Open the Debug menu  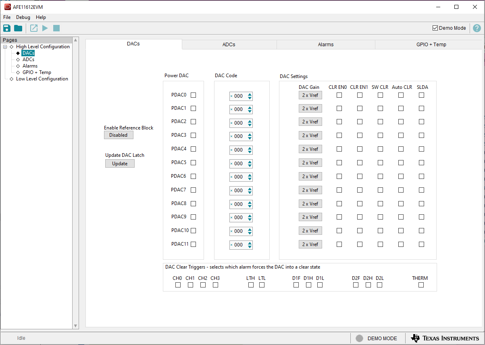pyautogui.click(x=23, y=17)
